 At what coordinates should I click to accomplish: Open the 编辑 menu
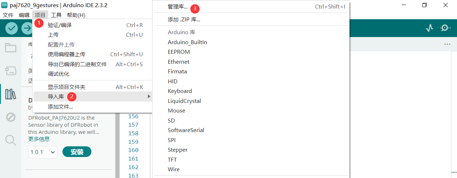tap(24, 15)
